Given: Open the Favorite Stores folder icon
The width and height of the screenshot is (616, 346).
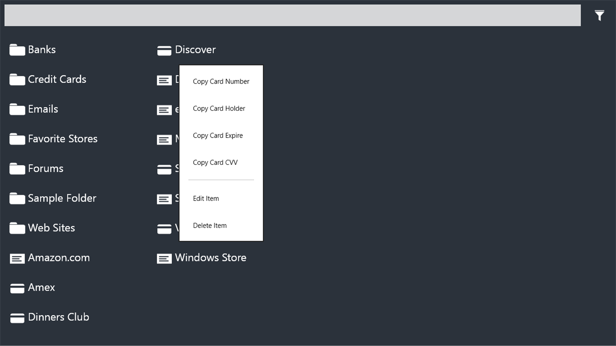Looking at the screenshot, I should 17,138.
